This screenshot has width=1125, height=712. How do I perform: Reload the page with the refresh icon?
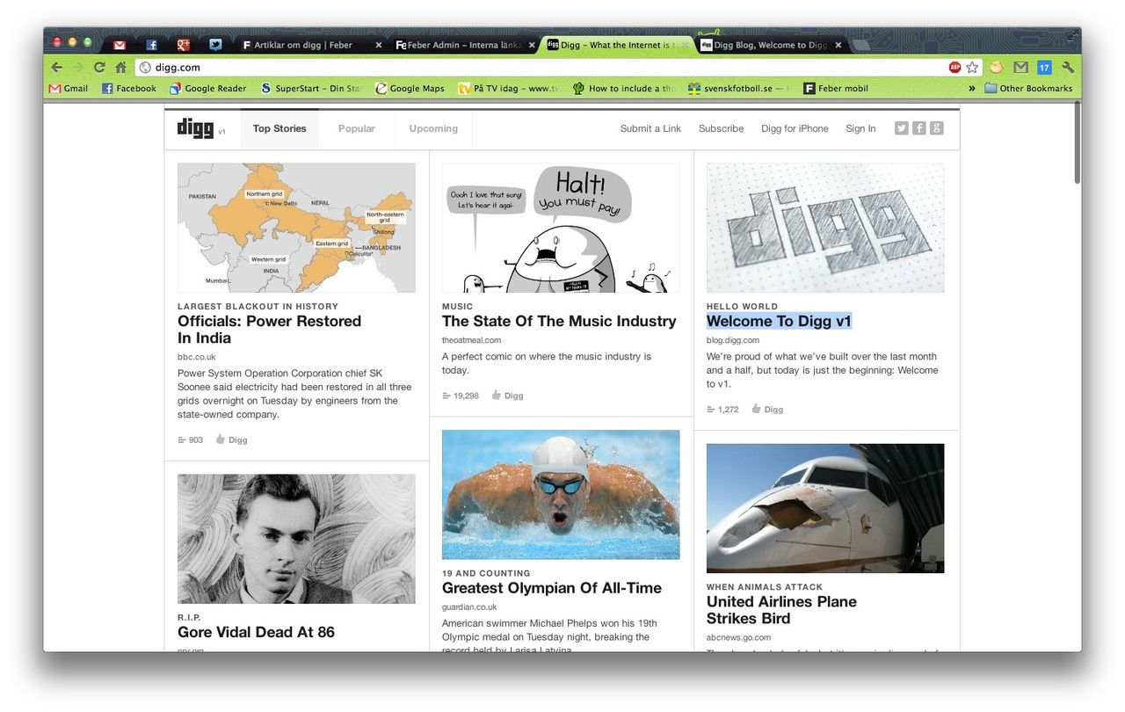click(x=99, y=68)
